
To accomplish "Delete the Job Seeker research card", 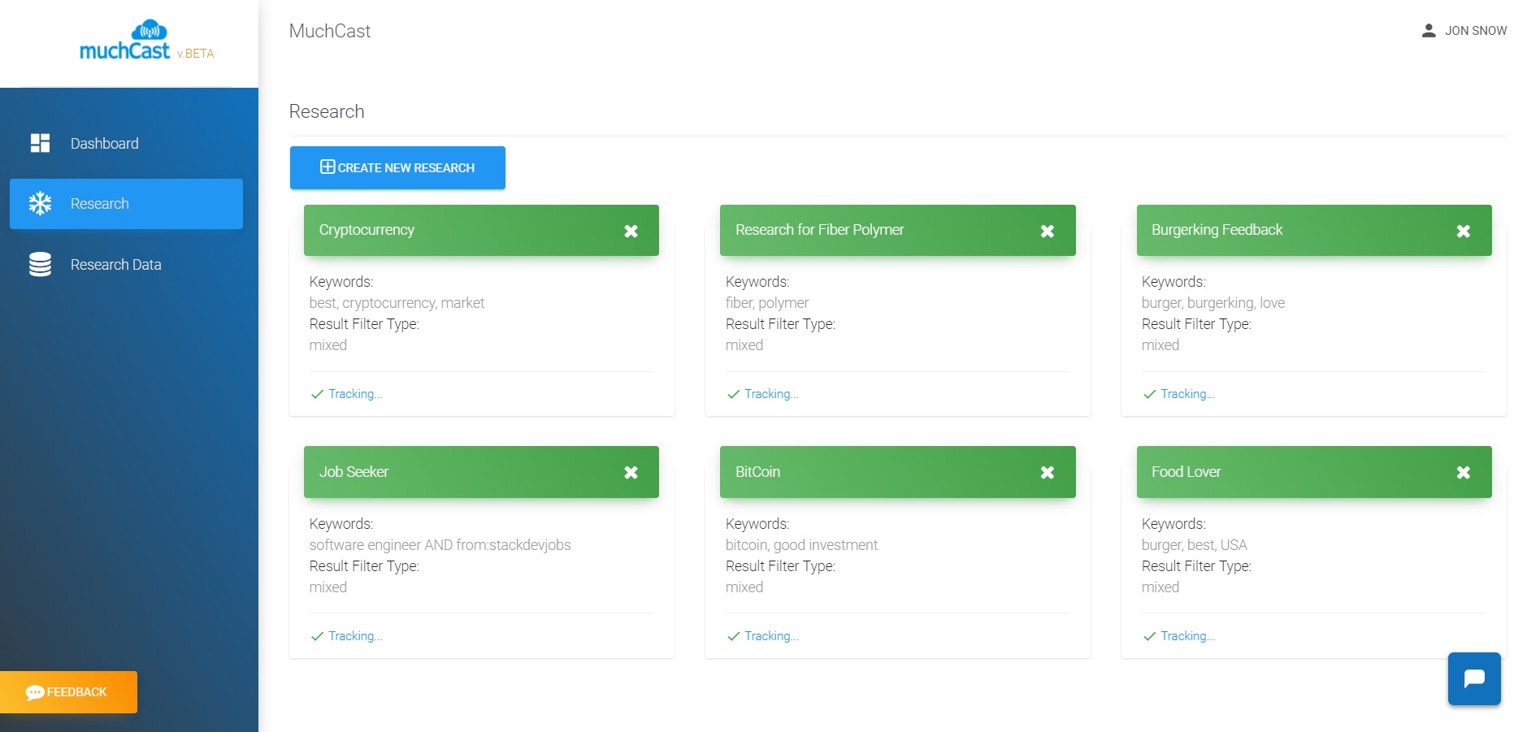I will [x=631, y=473].
